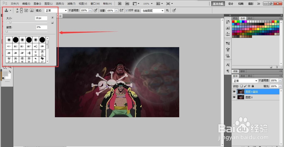Enable tablet pressure for opacity icon

click(x=95, y=10)
